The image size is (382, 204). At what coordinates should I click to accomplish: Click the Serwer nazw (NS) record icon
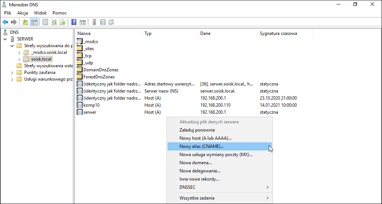pos(79,91)
